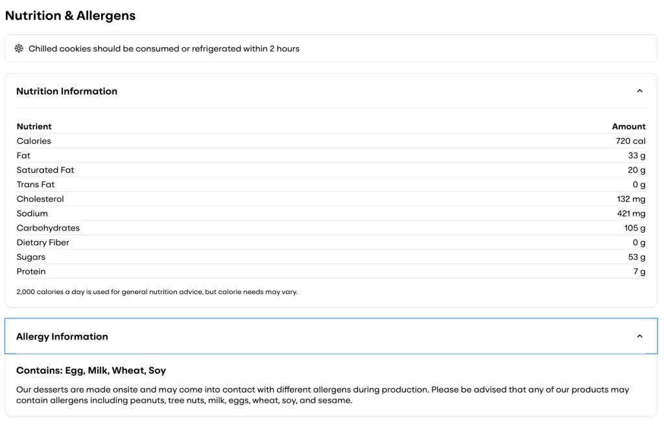Collapse Allergy Information using its chevron
Image resolution: width=664 pixels, height=423 pixels.
point(639,336)
